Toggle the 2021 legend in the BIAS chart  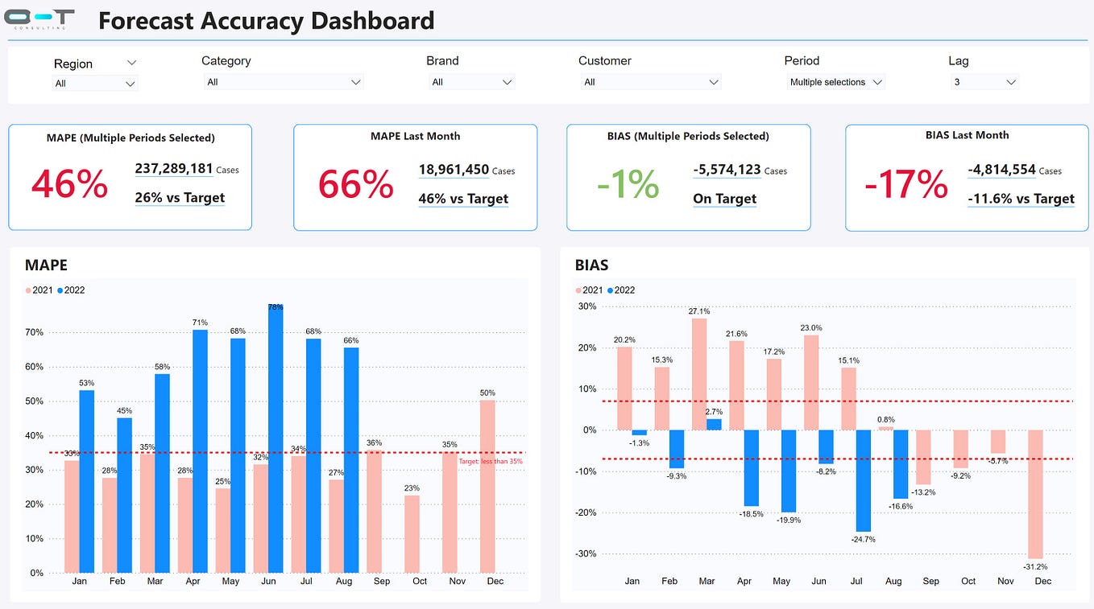pyautogui.click(x=589, y=290)
